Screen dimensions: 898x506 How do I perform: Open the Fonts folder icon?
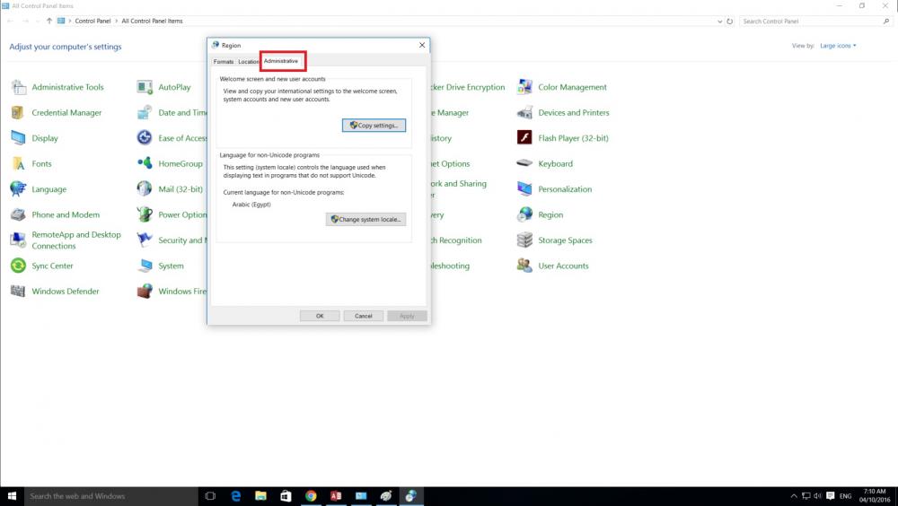coord(18,163)
